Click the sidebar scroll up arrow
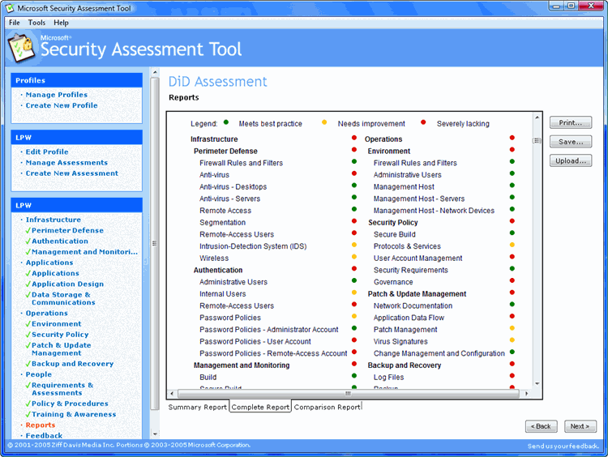 coord(155,72)
